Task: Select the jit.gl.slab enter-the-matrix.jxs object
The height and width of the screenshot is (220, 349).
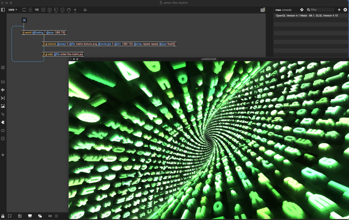Action: [63, 54]
